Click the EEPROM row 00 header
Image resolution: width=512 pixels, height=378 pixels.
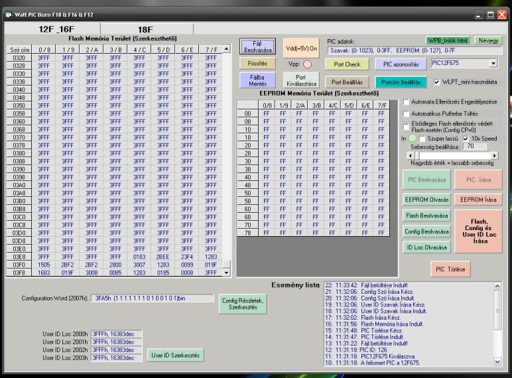click(248, 113)
